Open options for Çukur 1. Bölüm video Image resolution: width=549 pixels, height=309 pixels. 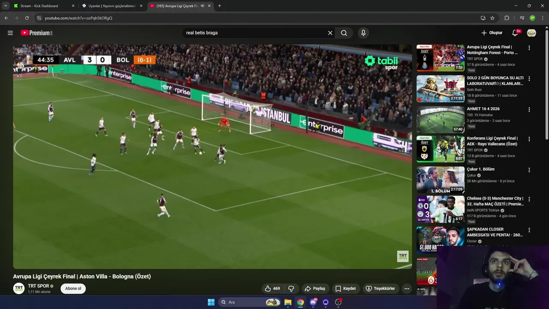click(x=529, y=170)
